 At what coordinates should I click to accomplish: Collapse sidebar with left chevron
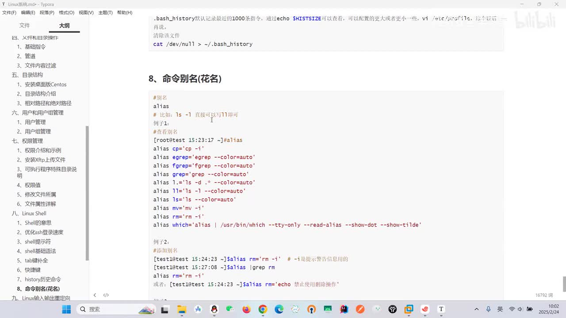pos(95,295)
